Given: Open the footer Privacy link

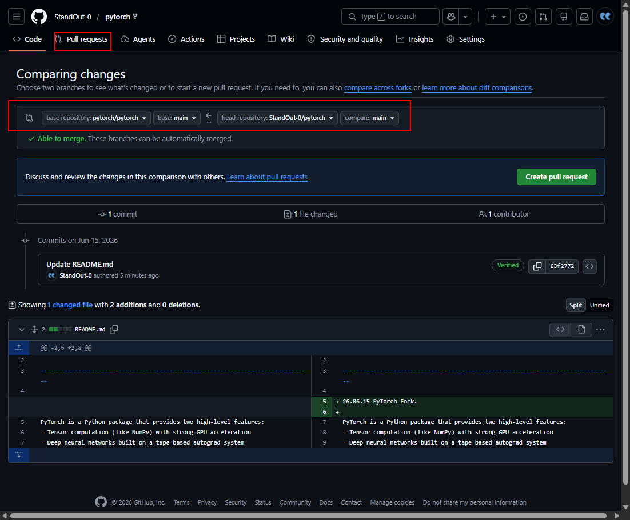Looking at the screenshot, I should [x=207, y=502].
